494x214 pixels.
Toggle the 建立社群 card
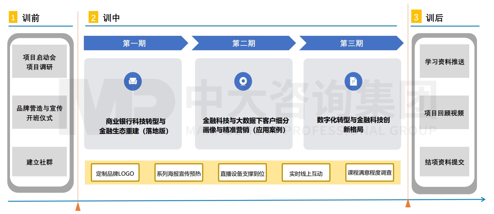click(40, 162)
